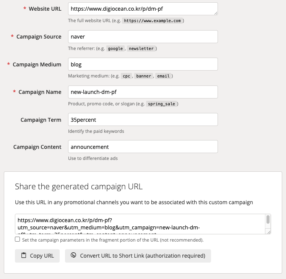Click the clipboard icon on Copy URL
Screen dimensions: 286x279
pyautogui.click(x=24, y=255)
